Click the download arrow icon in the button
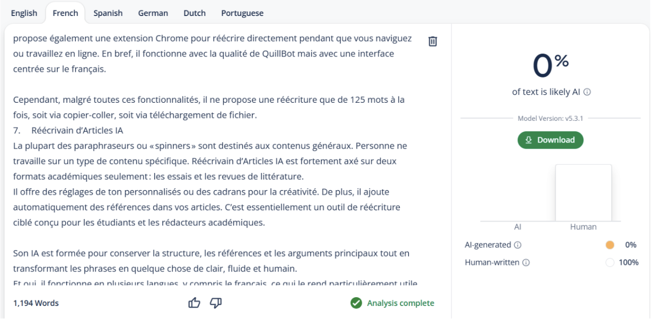651x319 pixels. tap(529, 140)
